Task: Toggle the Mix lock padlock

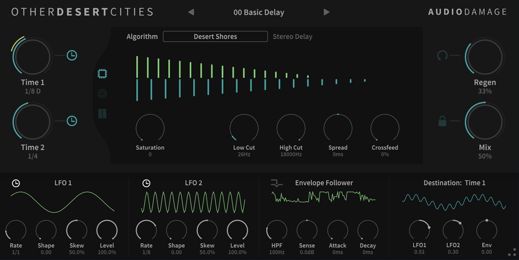Action: click(x=442, y=121)
